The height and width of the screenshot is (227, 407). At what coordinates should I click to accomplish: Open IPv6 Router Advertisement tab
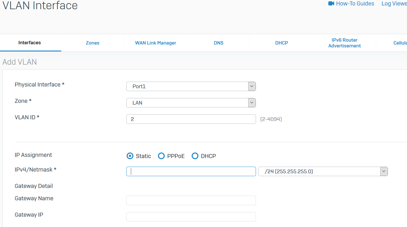[344, 43]
